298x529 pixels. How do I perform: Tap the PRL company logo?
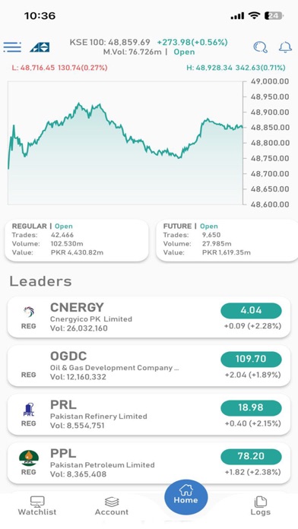pyautogui.click(x=29, y=409)
